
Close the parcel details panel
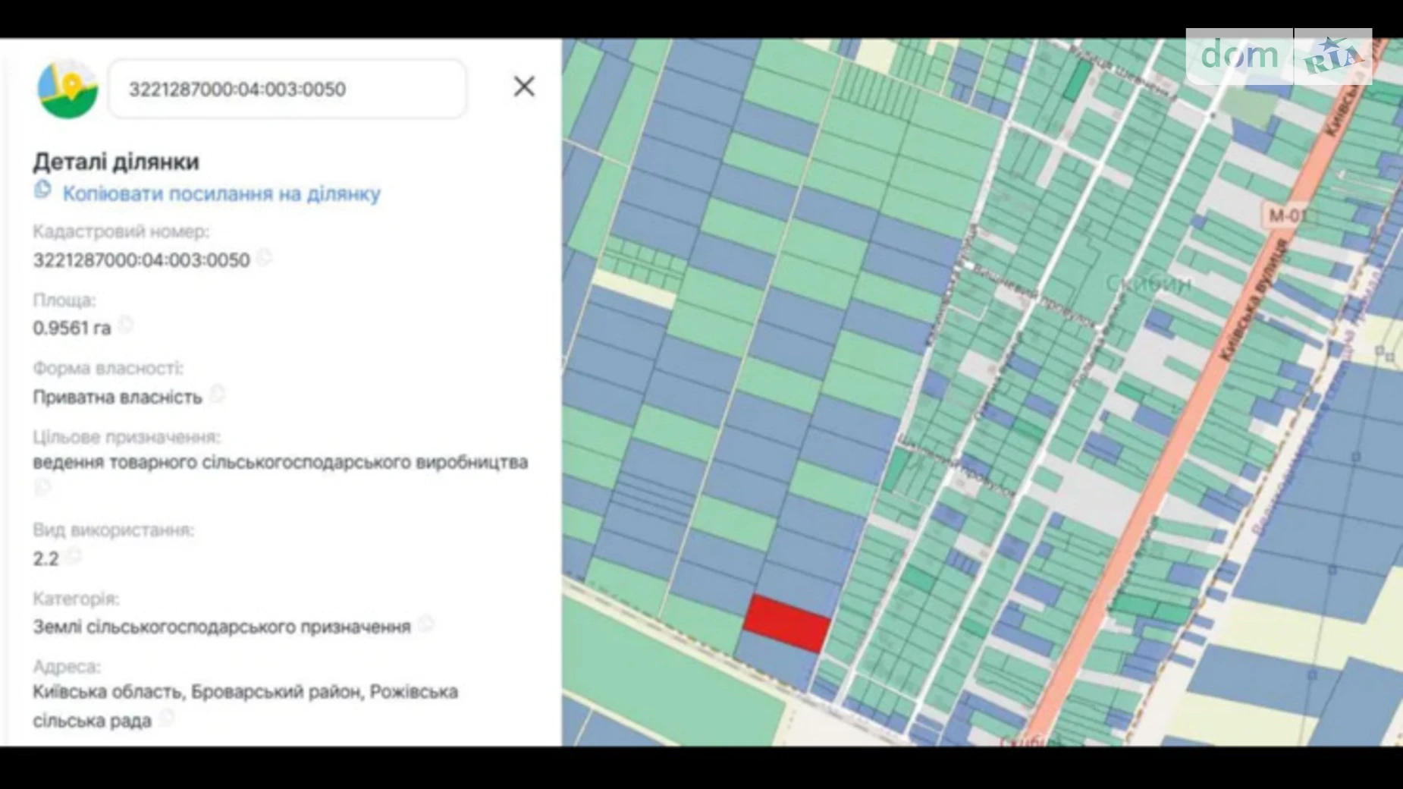click(524, 86)
